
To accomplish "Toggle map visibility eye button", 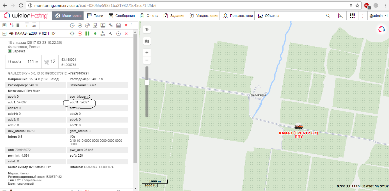I will pos(147,29).
